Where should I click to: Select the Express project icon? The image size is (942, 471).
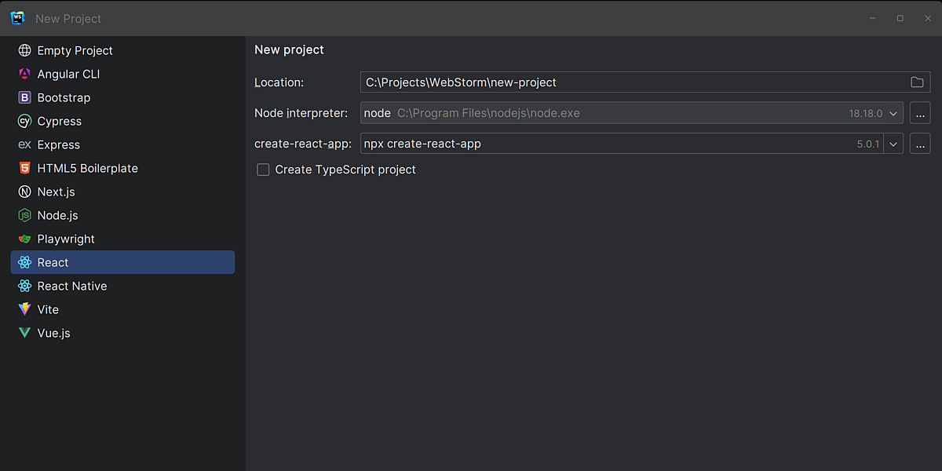(x=25, y=144)
